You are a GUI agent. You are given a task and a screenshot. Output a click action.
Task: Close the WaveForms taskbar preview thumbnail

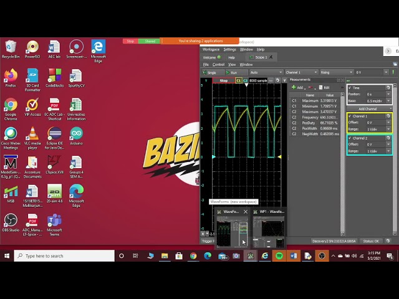pyautogui.click(x=246, y=212)
